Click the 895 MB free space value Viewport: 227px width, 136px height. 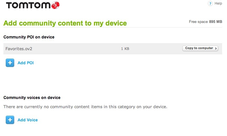[215, 22]
